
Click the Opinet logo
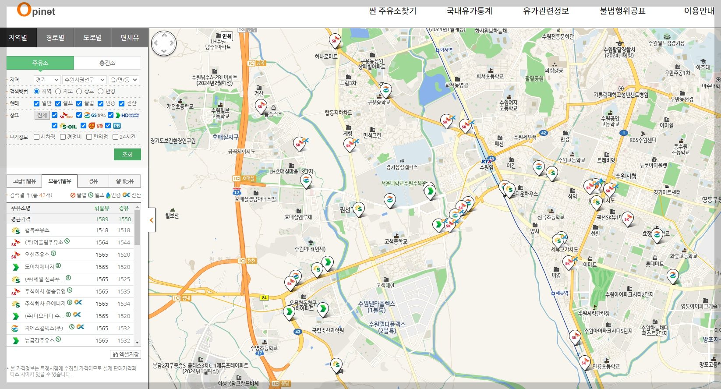coord(36,10)
